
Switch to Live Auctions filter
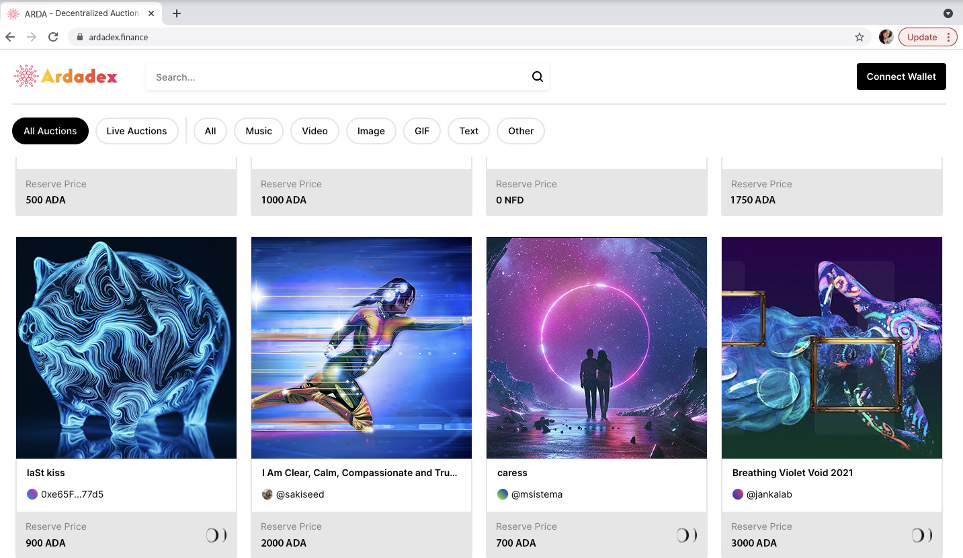click(x=136, y=131)
